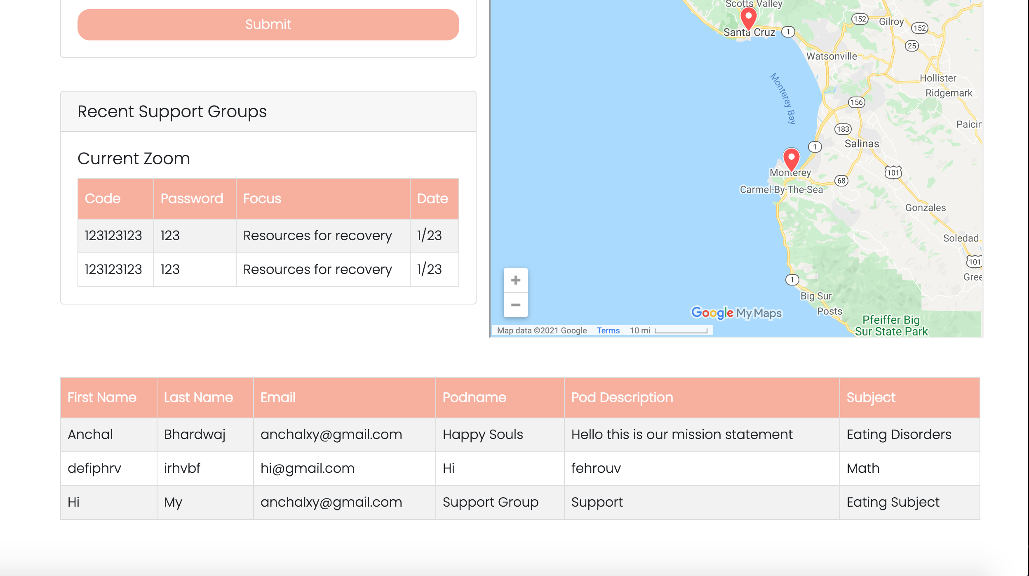Click the Salinas label on map
Screen dimensions: 1029x576
(862, 144)
